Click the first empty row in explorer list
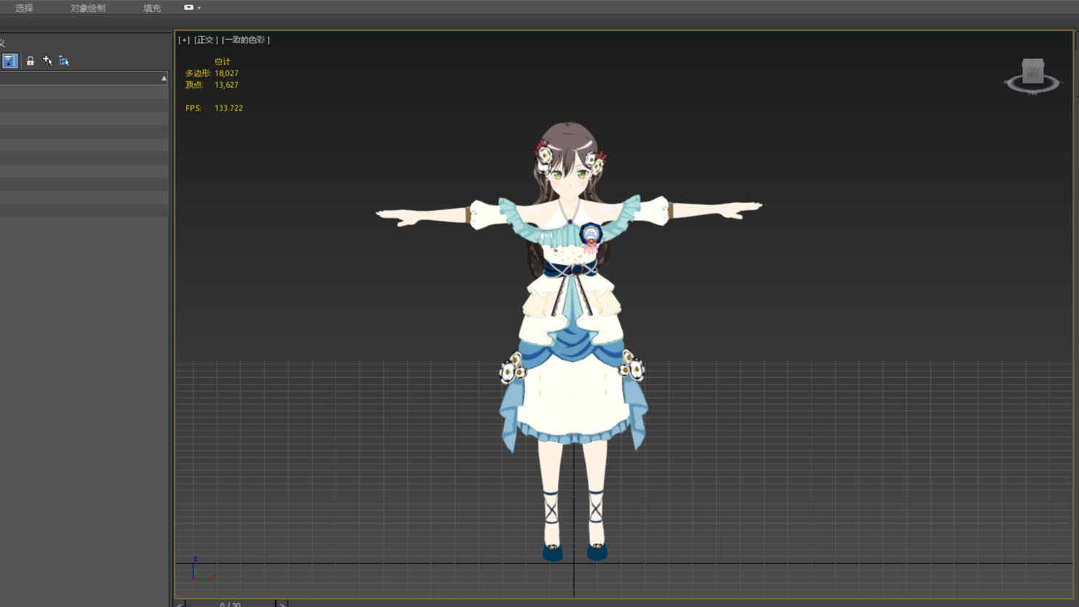 tap(84, 93)
